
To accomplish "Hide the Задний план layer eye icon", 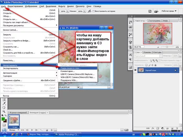I will (135, 70).
